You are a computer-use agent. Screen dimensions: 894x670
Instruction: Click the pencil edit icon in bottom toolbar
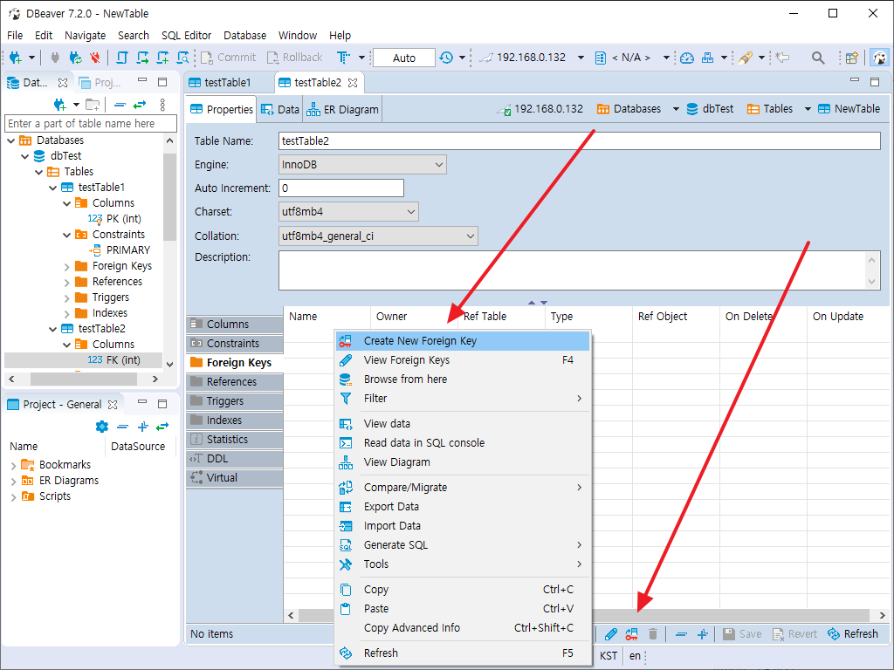(610, 634)
